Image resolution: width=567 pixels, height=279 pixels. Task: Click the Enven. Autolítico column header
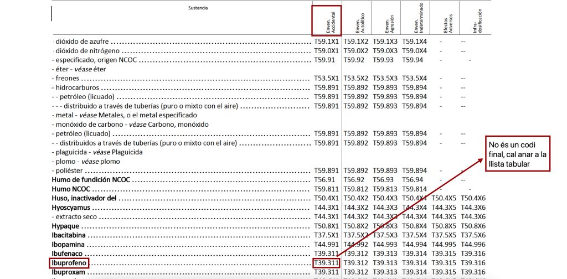click(358, 22)
